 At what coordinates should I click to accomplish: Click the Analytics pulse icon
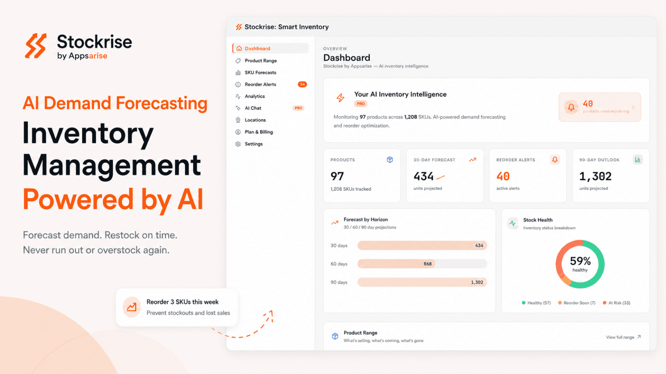click(x=238, y=96)
